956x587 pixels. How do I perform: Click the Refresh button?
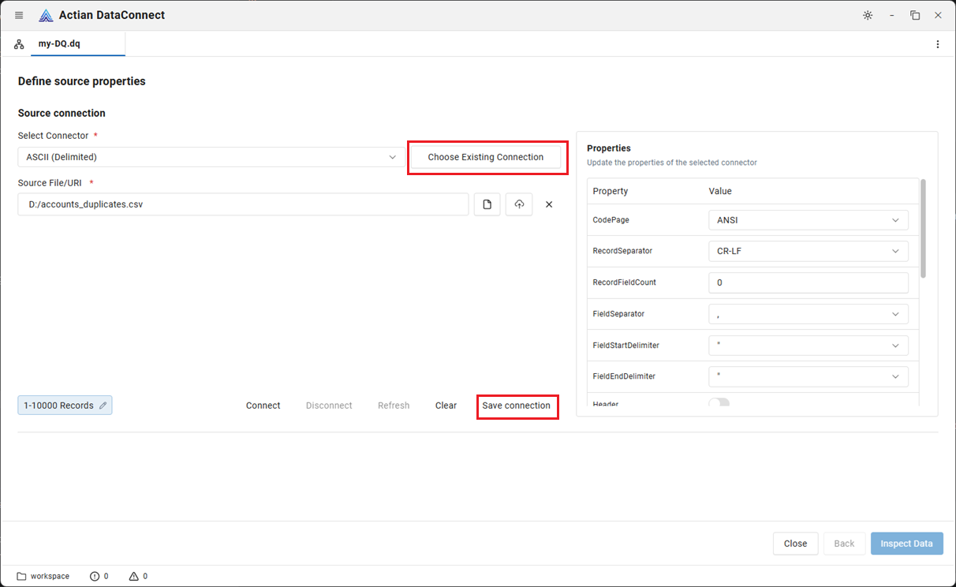394,406
